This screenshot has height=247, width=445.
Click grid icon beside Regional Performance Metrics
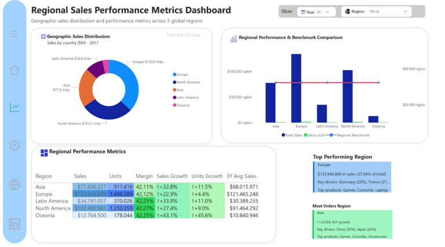(44, 153)
